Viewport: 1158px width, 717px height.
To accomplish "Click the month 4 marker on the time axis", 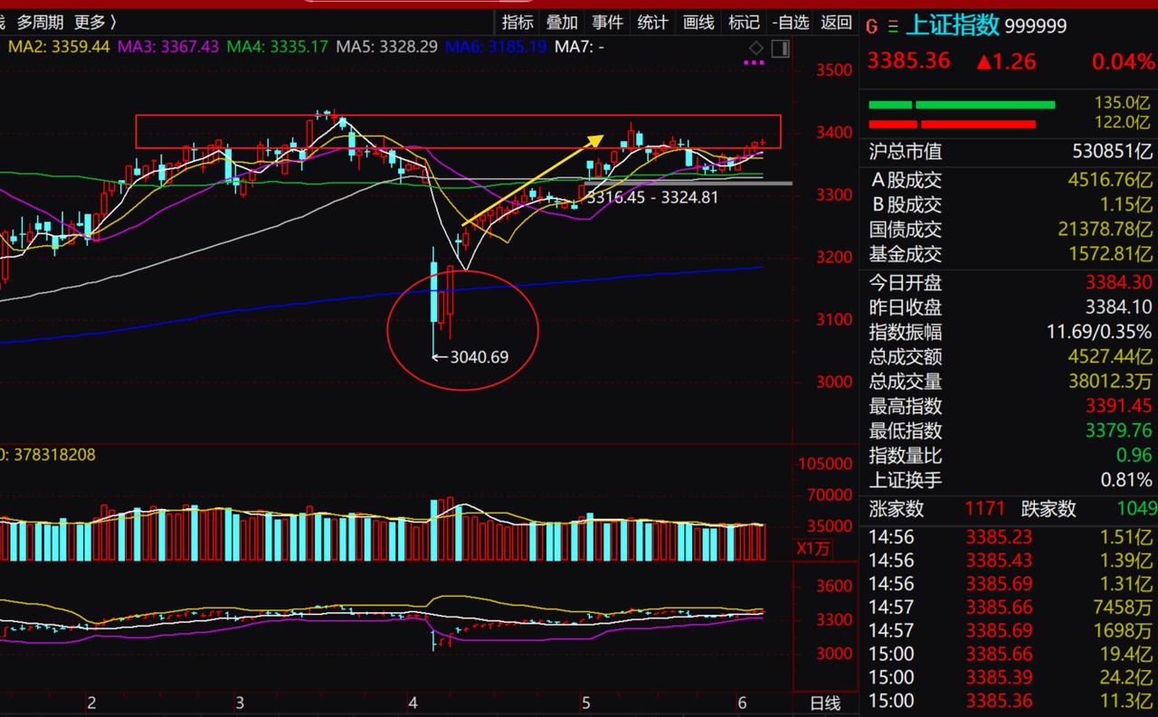I will point(413,703).
